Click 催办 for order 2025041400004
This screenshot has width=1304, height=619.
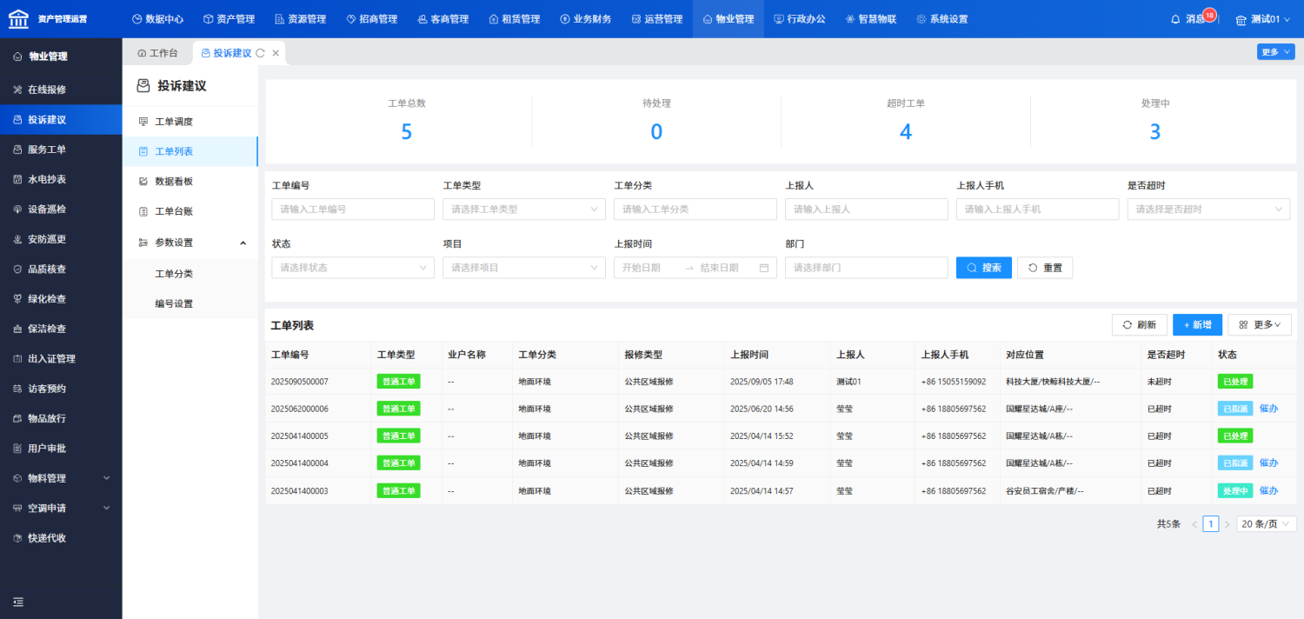[x=1268, y=463]
